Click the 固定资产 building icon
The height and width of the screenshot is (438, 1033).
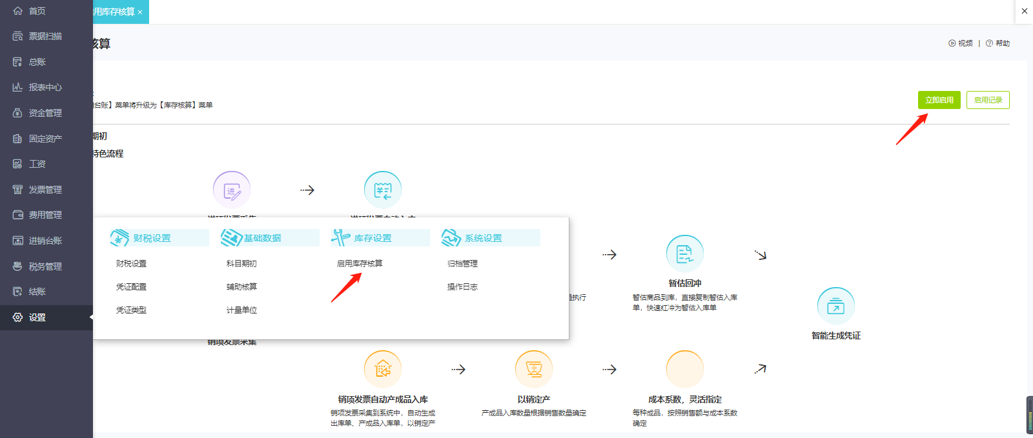click(17, 139)
